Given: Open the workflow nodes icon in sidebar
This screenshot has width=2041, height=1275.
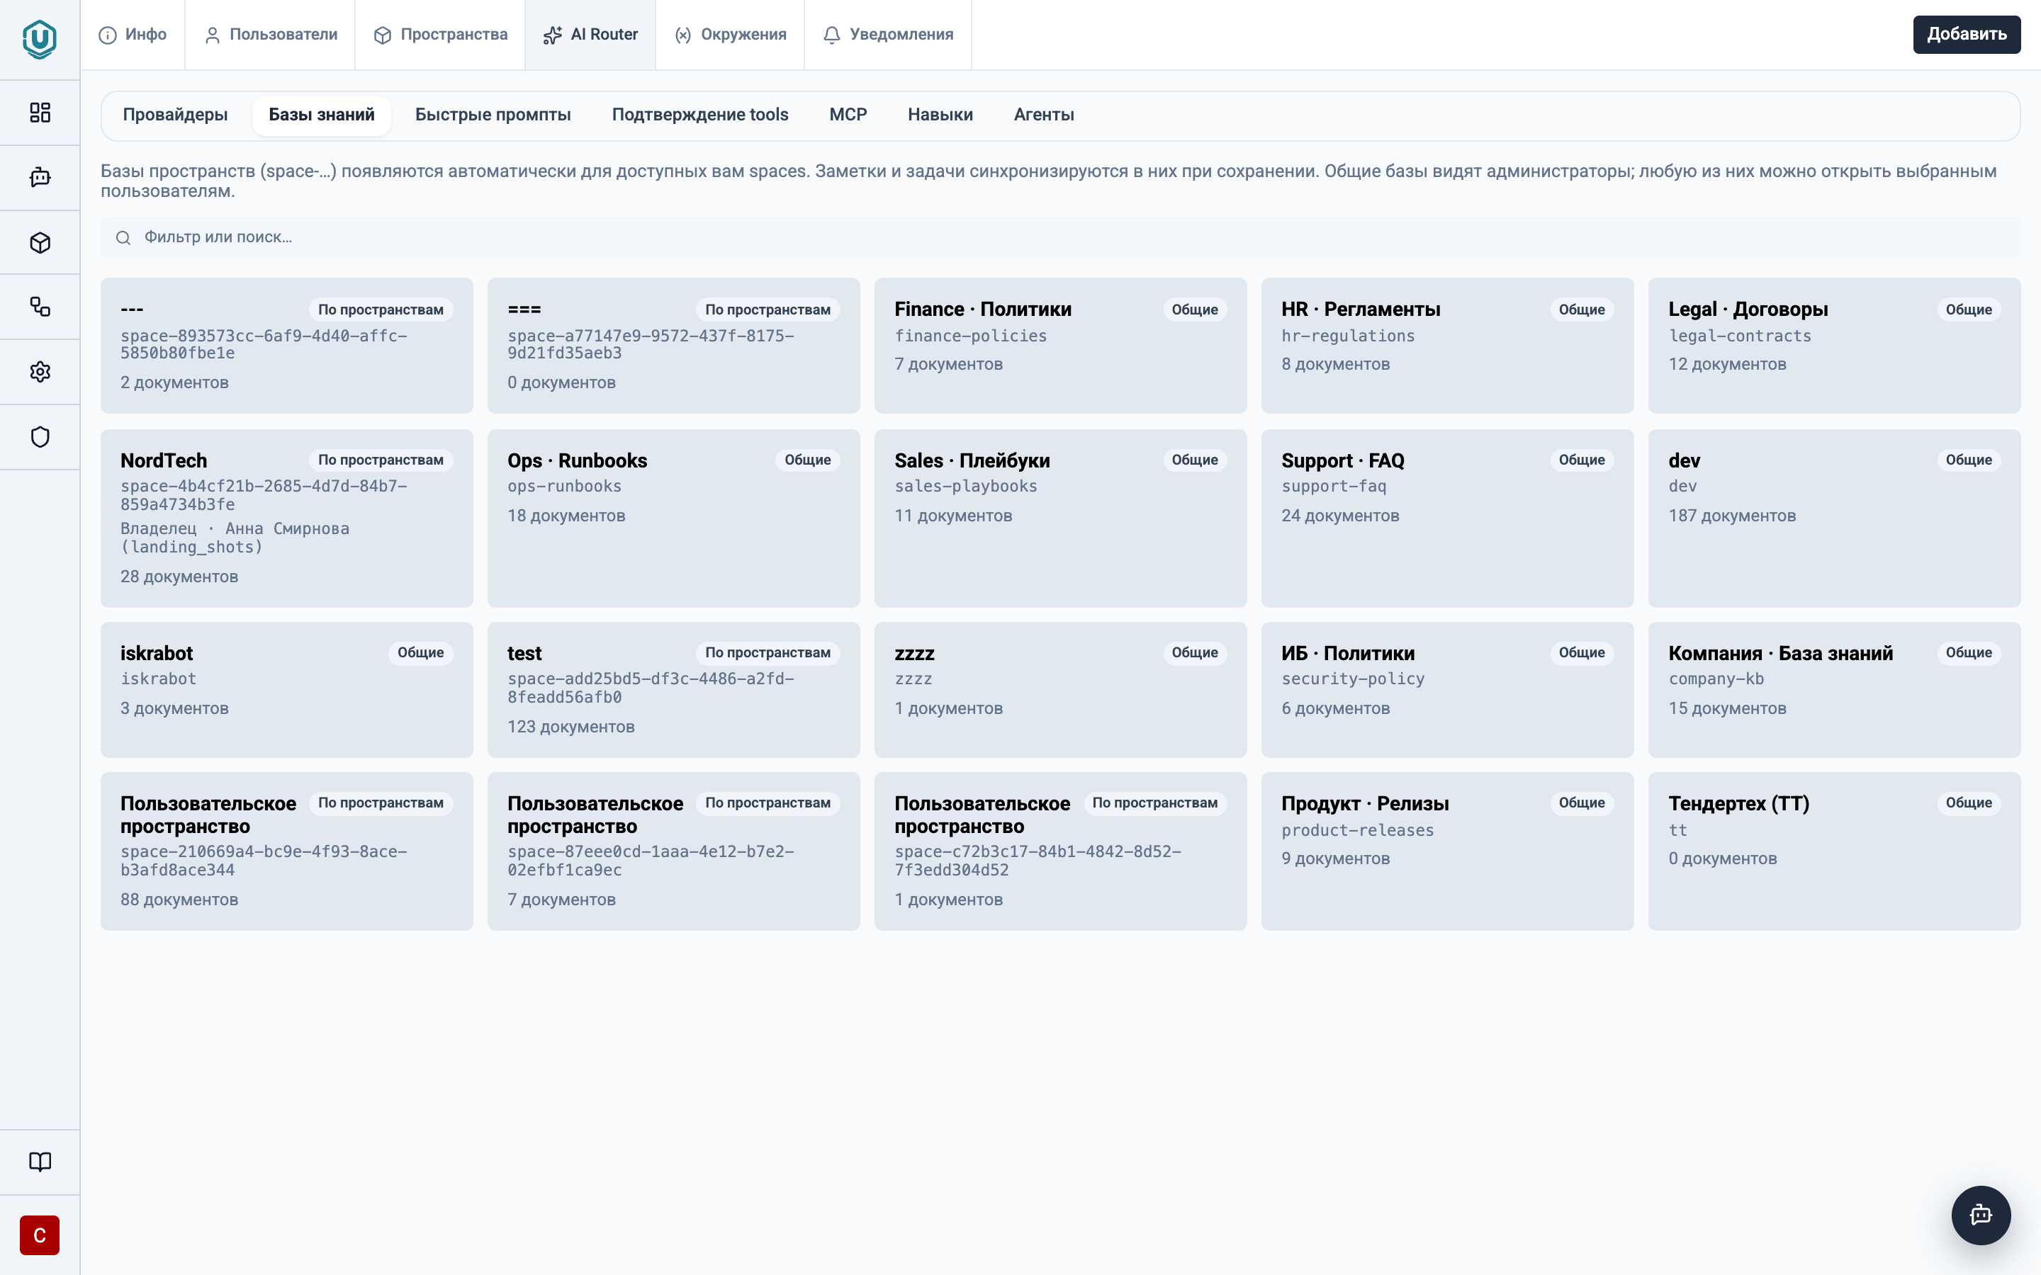Looking at the screenshot, I should tap(40, 307).
